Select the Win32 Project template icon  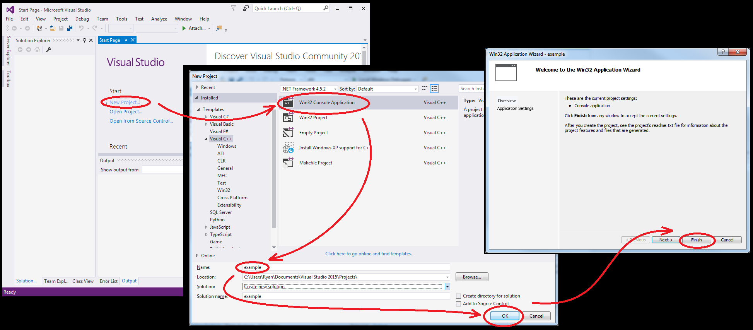point(288,118)
